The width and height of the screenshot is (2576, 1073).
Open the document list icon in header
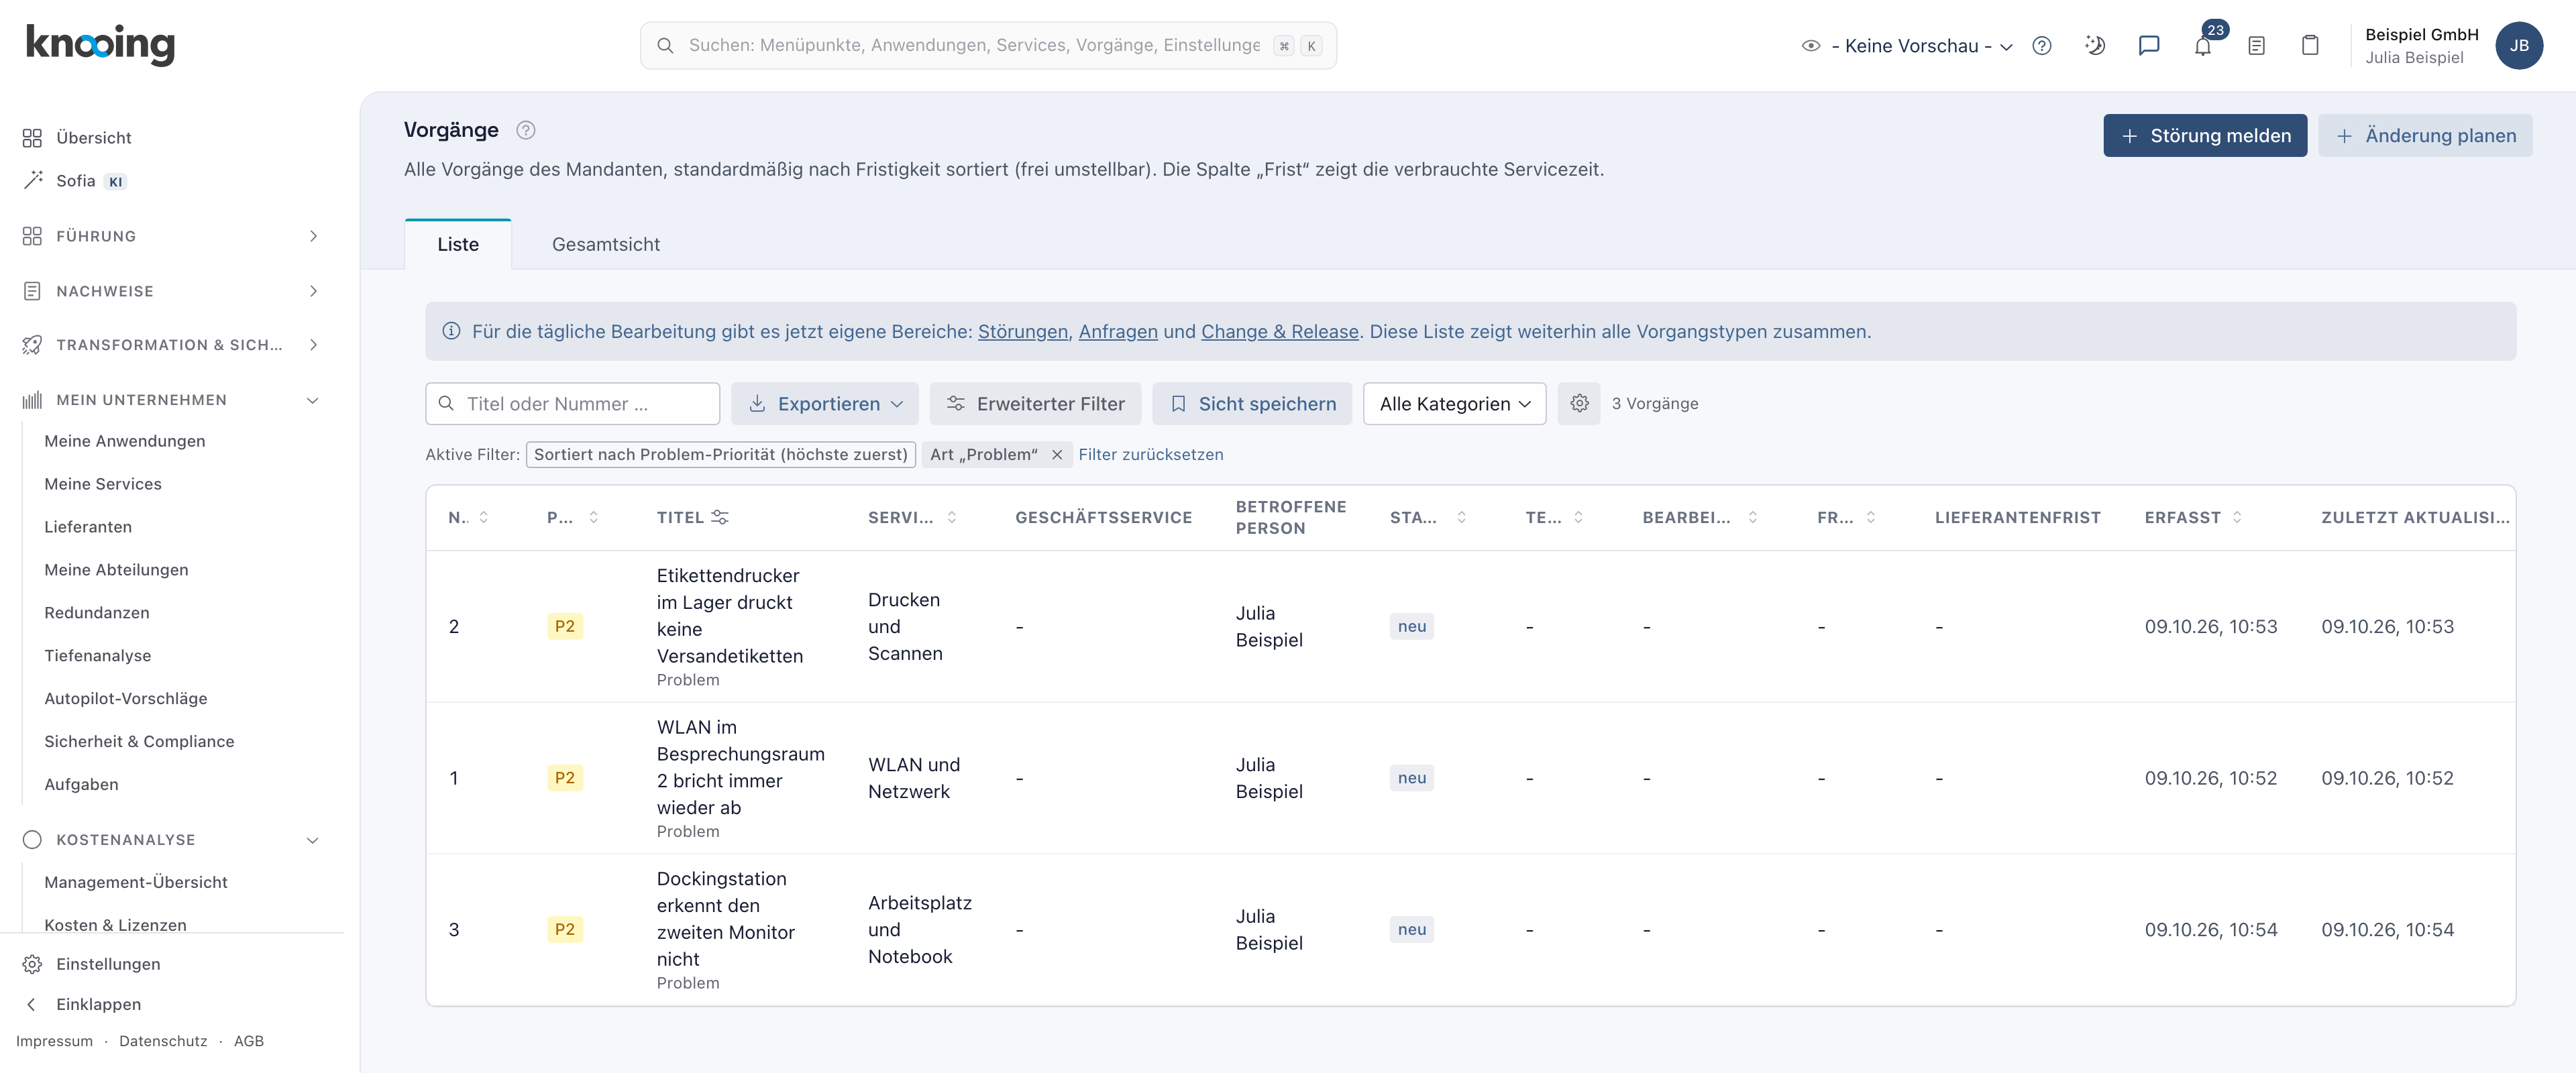point(2256,46)
